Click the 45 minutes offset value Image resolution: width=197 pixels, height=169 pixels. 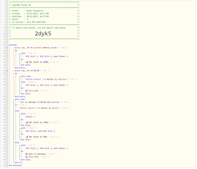coord(36,48)
